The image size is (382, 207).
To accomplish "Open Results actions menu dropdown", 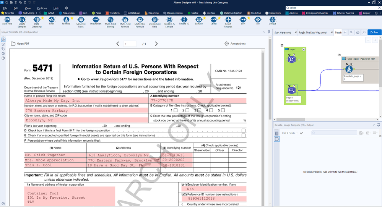I will coord(375,133).
